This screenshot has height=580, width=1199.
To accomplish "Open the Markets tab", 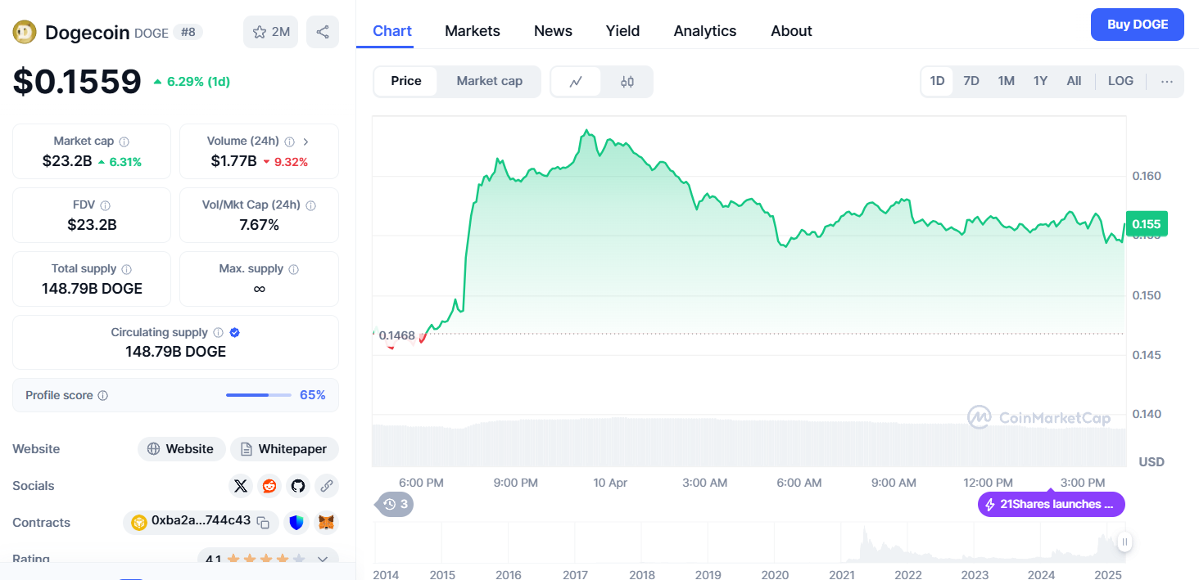I will [x=473, y=31].
